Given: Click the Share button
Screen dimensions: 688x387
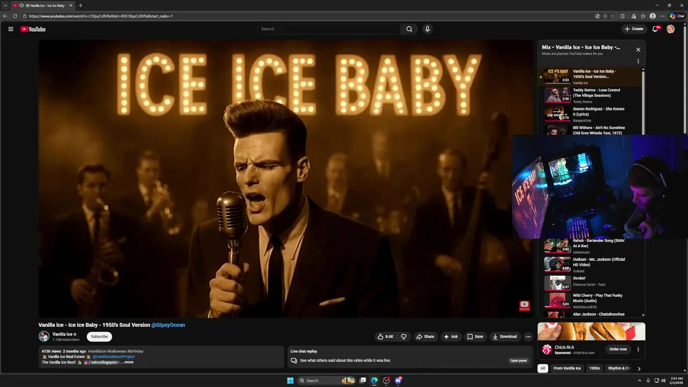Looking at the screenshot, I should pyautogui.click(x=425, y=336).
